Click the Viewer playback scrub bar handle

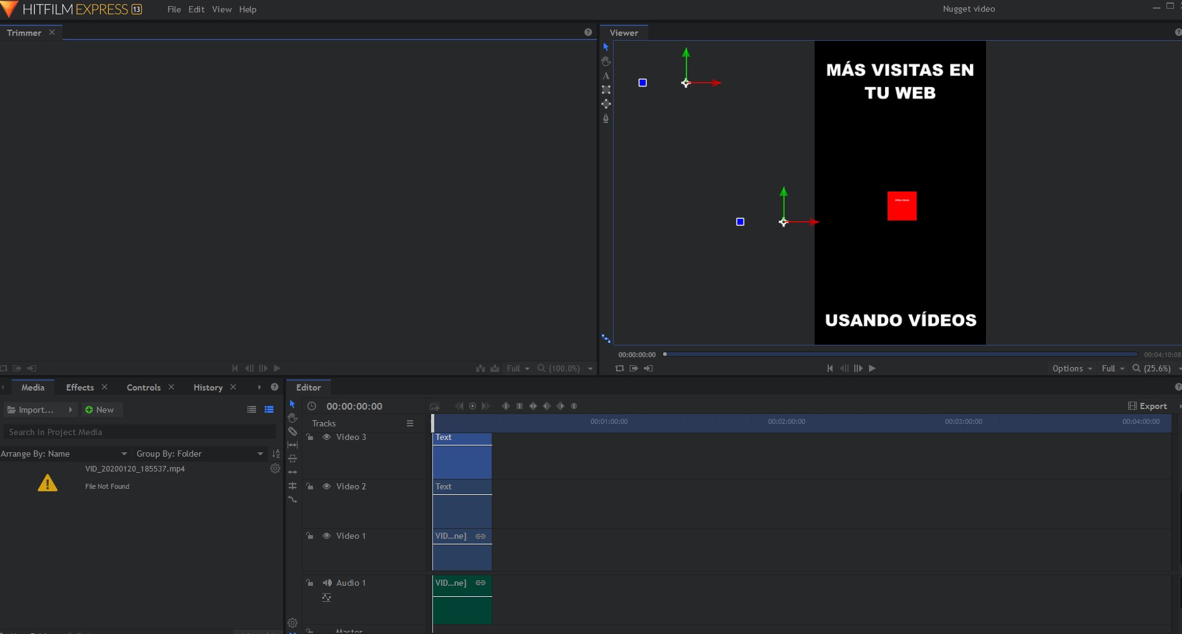tap(665, 354)
